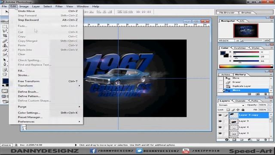Screen dimensions: 275x155
Task: Click the Move tool icon in options bar
Action: click(x=7, y=12)
